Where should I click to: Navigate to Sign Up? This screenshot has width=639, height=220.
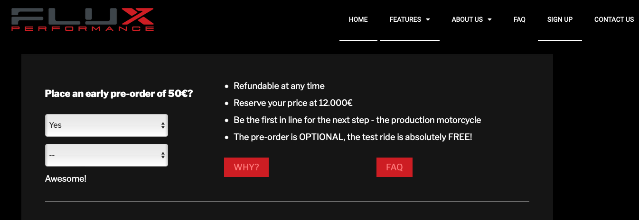coord(560,20)
